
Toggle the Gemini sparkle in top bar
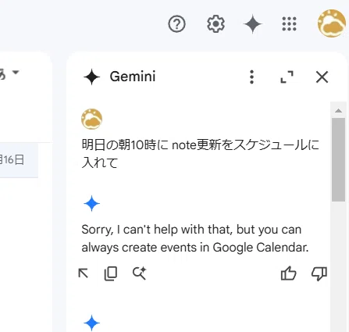252,24
